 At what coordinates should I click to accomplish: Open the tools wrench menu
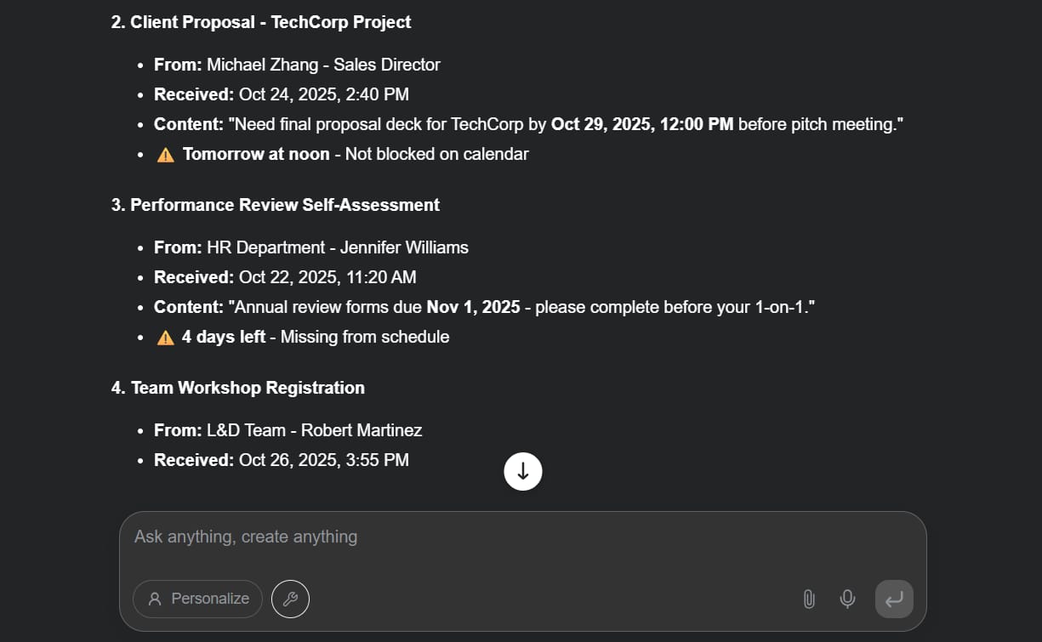pyautogui.click(x=290, y=599)
